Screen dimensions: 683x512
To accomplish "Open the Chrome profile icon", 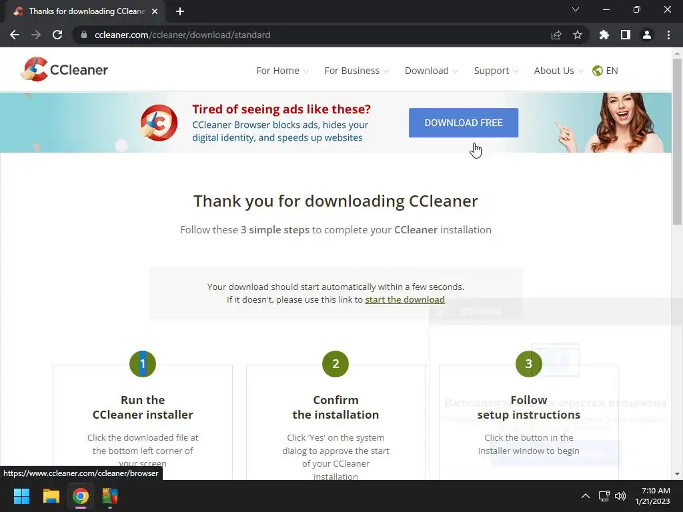I will [x=647, y=35].
